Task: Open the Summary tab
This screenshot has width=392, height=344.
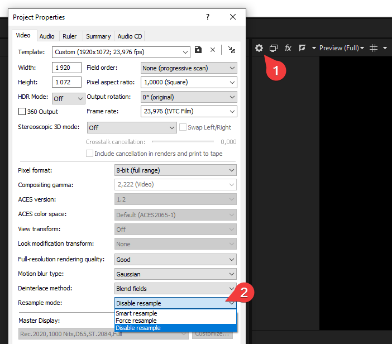Action: coord(98,36)
